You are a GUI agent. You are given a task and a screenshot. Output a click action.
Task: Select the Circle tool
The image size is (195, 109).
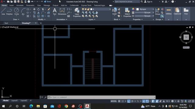click(16, 12)
